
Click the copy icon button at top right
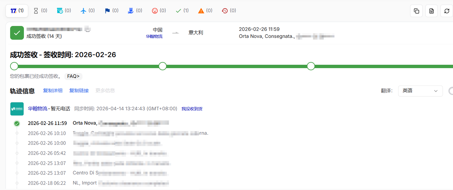[x=416, y=11]
